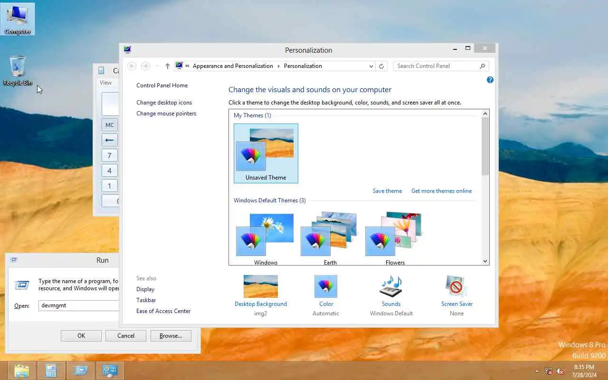Expand the address bar history dropdown
This screenshot has width=608, height=380.
coord(371,66)
